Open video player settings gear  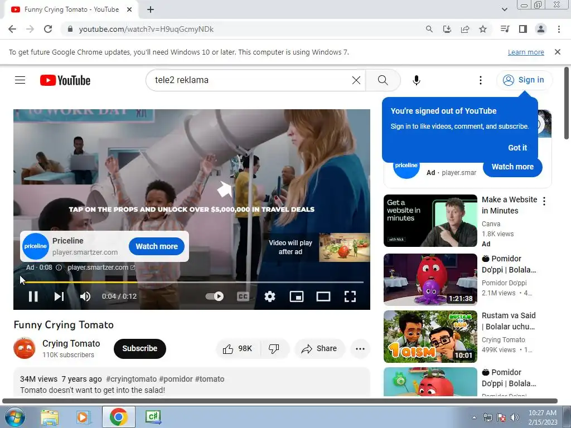coord(269,296)
